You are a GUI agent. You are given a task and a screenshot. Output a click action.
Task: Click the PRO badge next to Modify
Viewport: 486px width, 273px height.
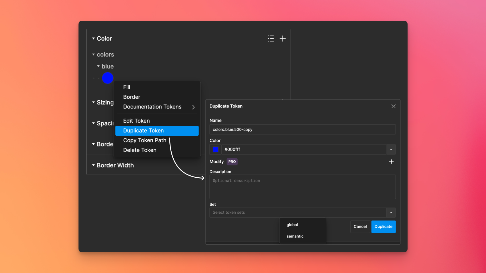pos(232,162)
